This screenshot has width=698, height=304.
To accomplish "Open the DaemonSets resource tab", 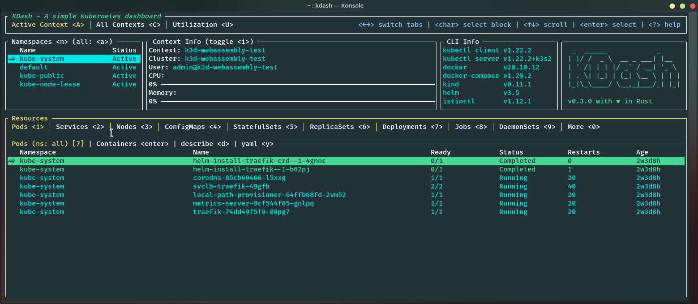I will tap(527, 127).
